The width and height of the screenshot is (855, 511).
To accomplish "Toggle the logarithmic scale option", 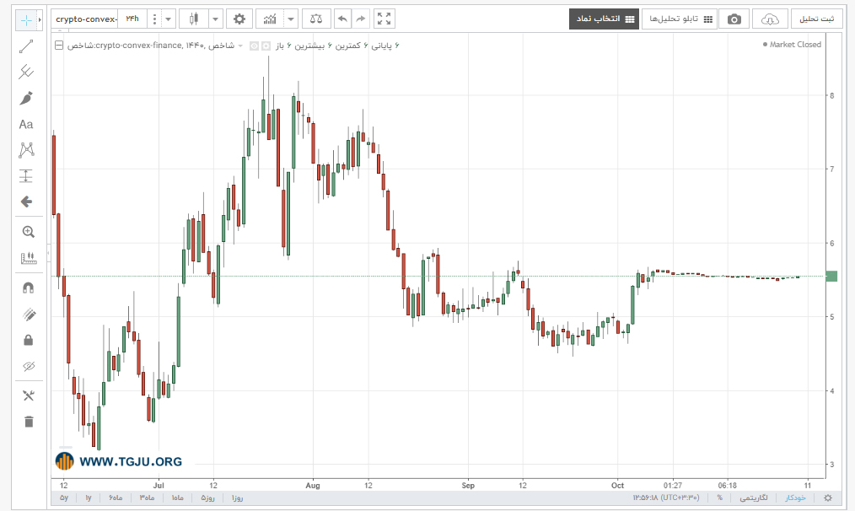I will pos(754,498).
